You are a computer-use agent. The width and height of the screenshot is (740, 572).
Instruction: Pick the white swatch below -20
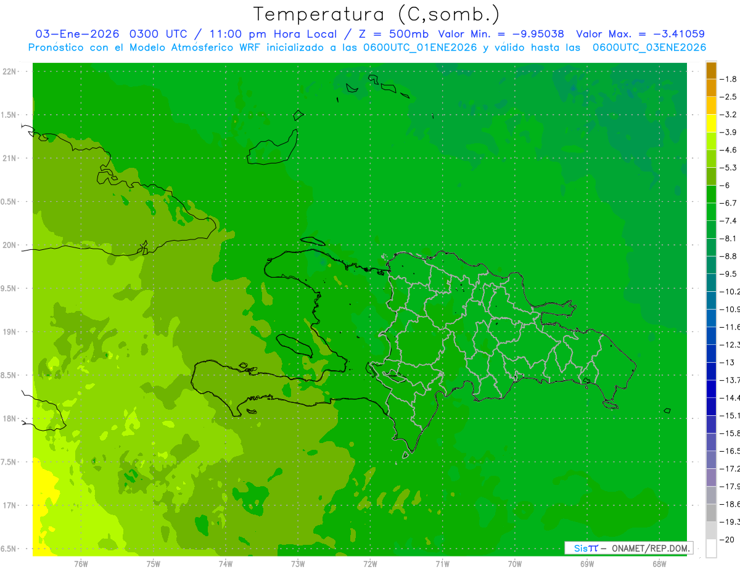tap(711, 549)
